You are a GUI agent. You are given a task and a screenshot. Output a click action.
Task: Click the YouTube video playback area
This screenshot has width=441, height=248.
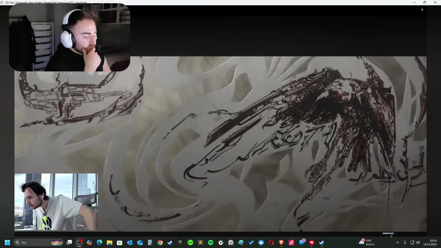click(220, 144)
